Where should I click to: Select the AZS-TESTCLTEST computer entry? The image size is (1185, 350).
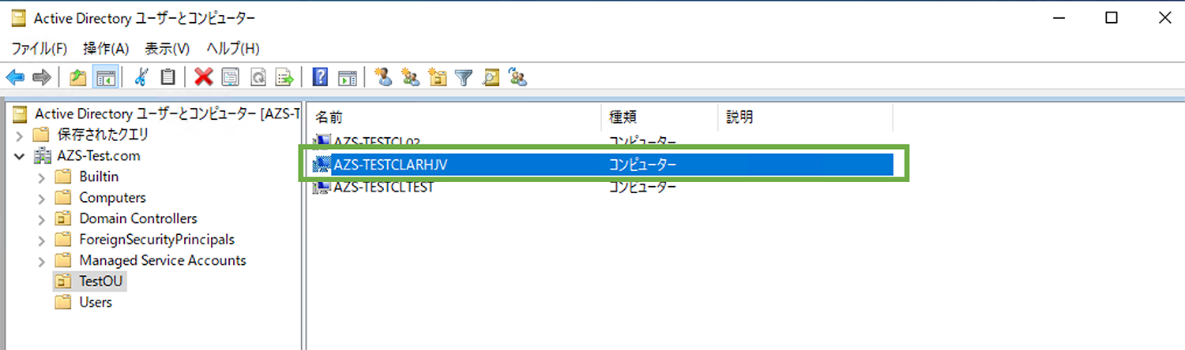pyautogui.click(x=383, y=188)
